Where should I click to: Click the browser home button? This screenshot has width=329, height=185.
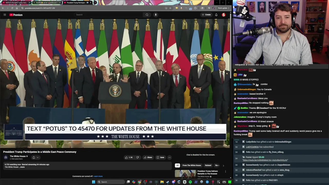(17, 8)
